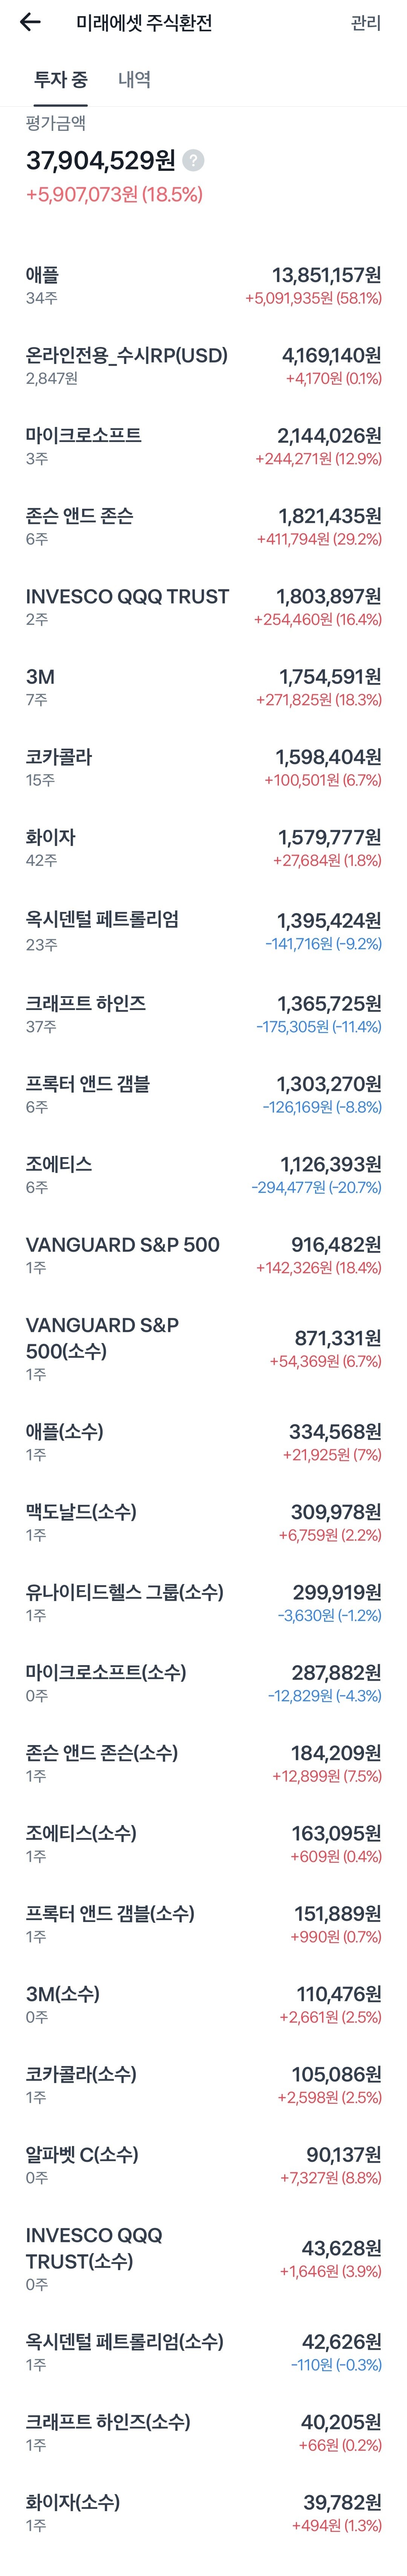Open the 내역 tab
This screenshot has width=407, height=2576.
(134, 80)
